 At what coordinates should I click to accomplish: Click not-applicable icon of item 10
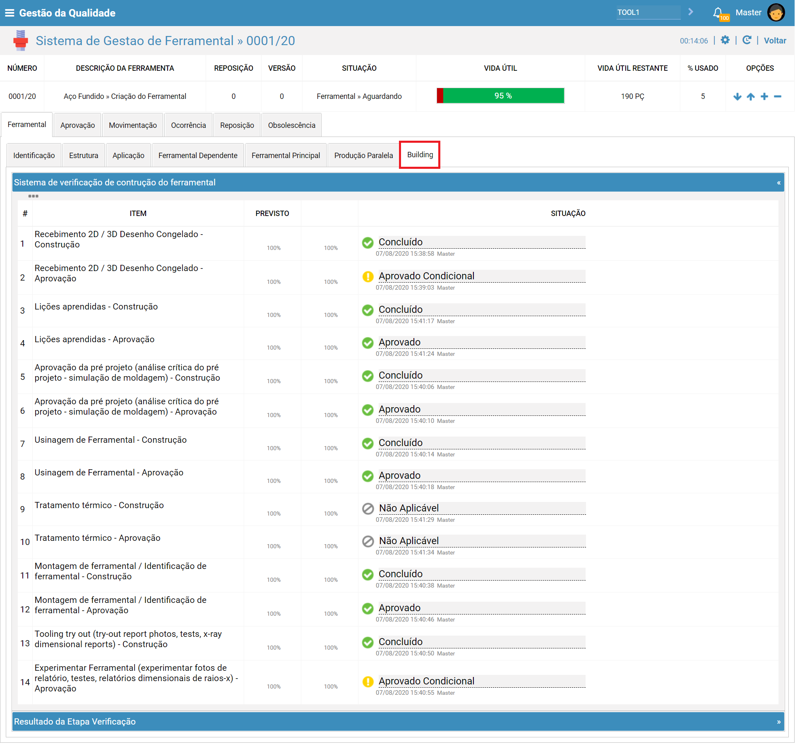pos(368,541)
